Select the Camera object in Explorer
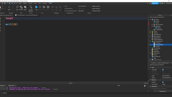The image size is (172, 97). (157, 21)
